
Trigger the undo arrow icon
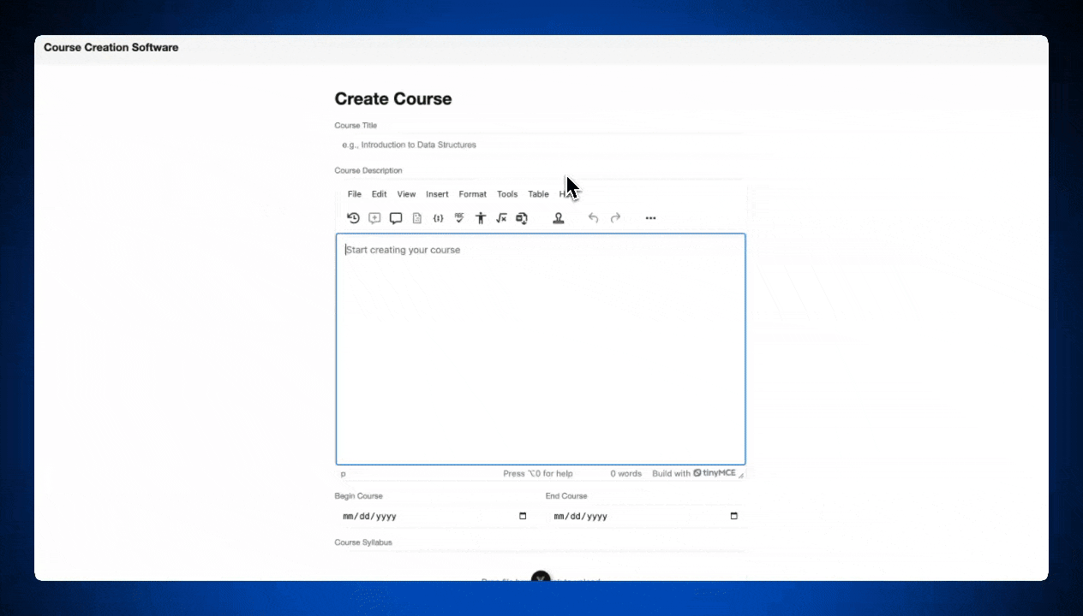click(593, 218)
